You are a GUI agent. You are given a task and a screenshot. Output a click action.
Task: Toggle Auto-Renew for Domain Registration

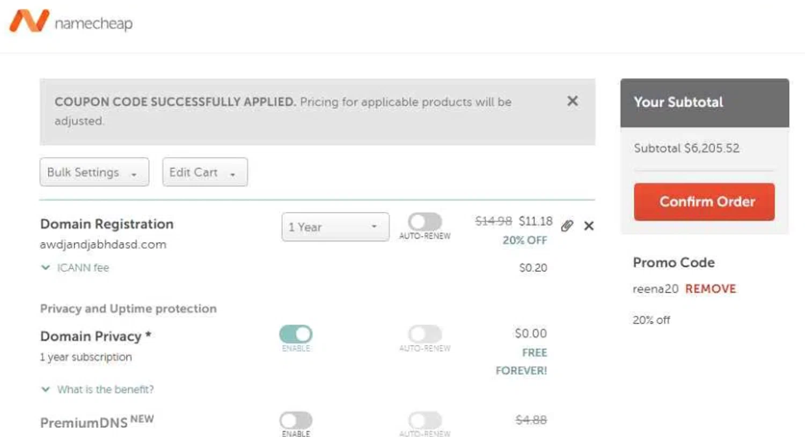pos(425,222)
